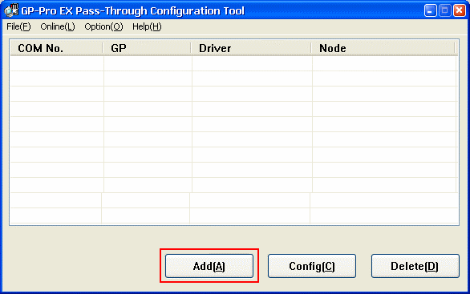The width and height of the screenshot is (470, 294).
Task: Click the Config(C) button
Action: (312, 266)
